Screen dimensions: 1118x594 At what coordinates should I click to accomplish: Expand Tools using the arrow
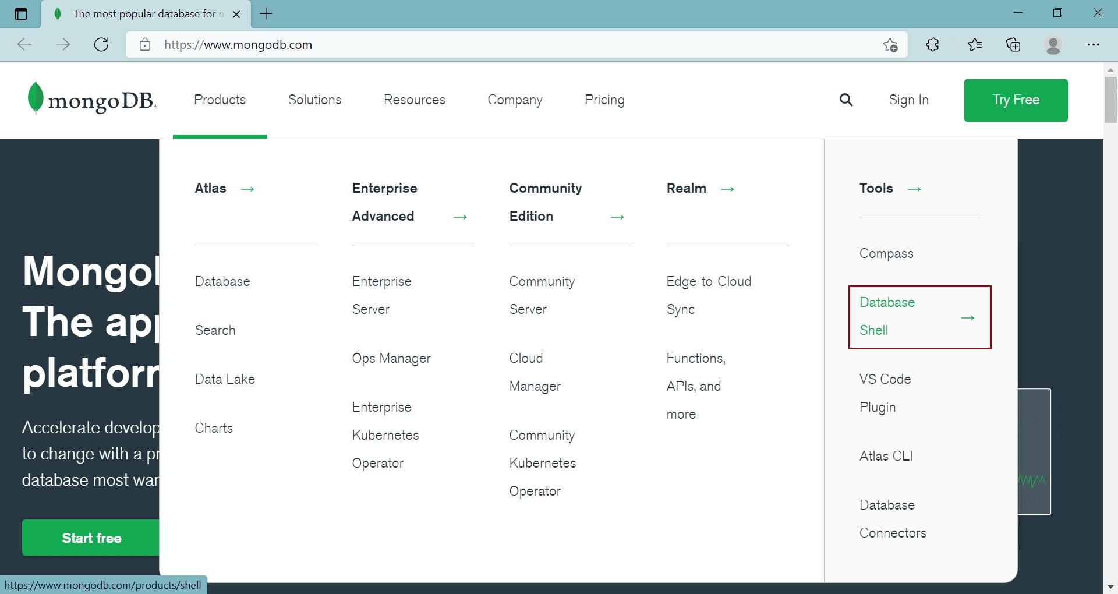[914, 189]
